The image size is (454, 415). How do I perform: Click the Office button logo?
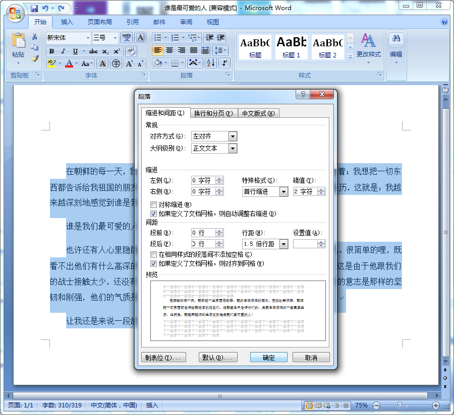click(15, 13)
